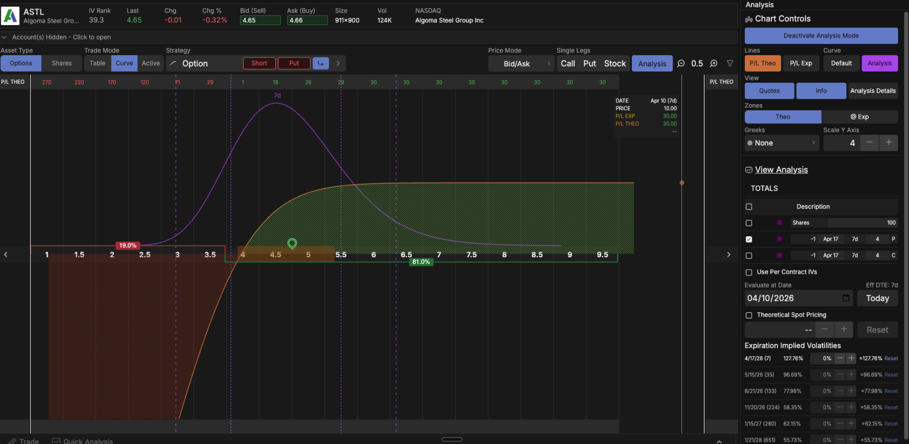909x444 pixels.
Task: Uncheck the Apr 17 put leg checkbox
Action: coord(749,239)
